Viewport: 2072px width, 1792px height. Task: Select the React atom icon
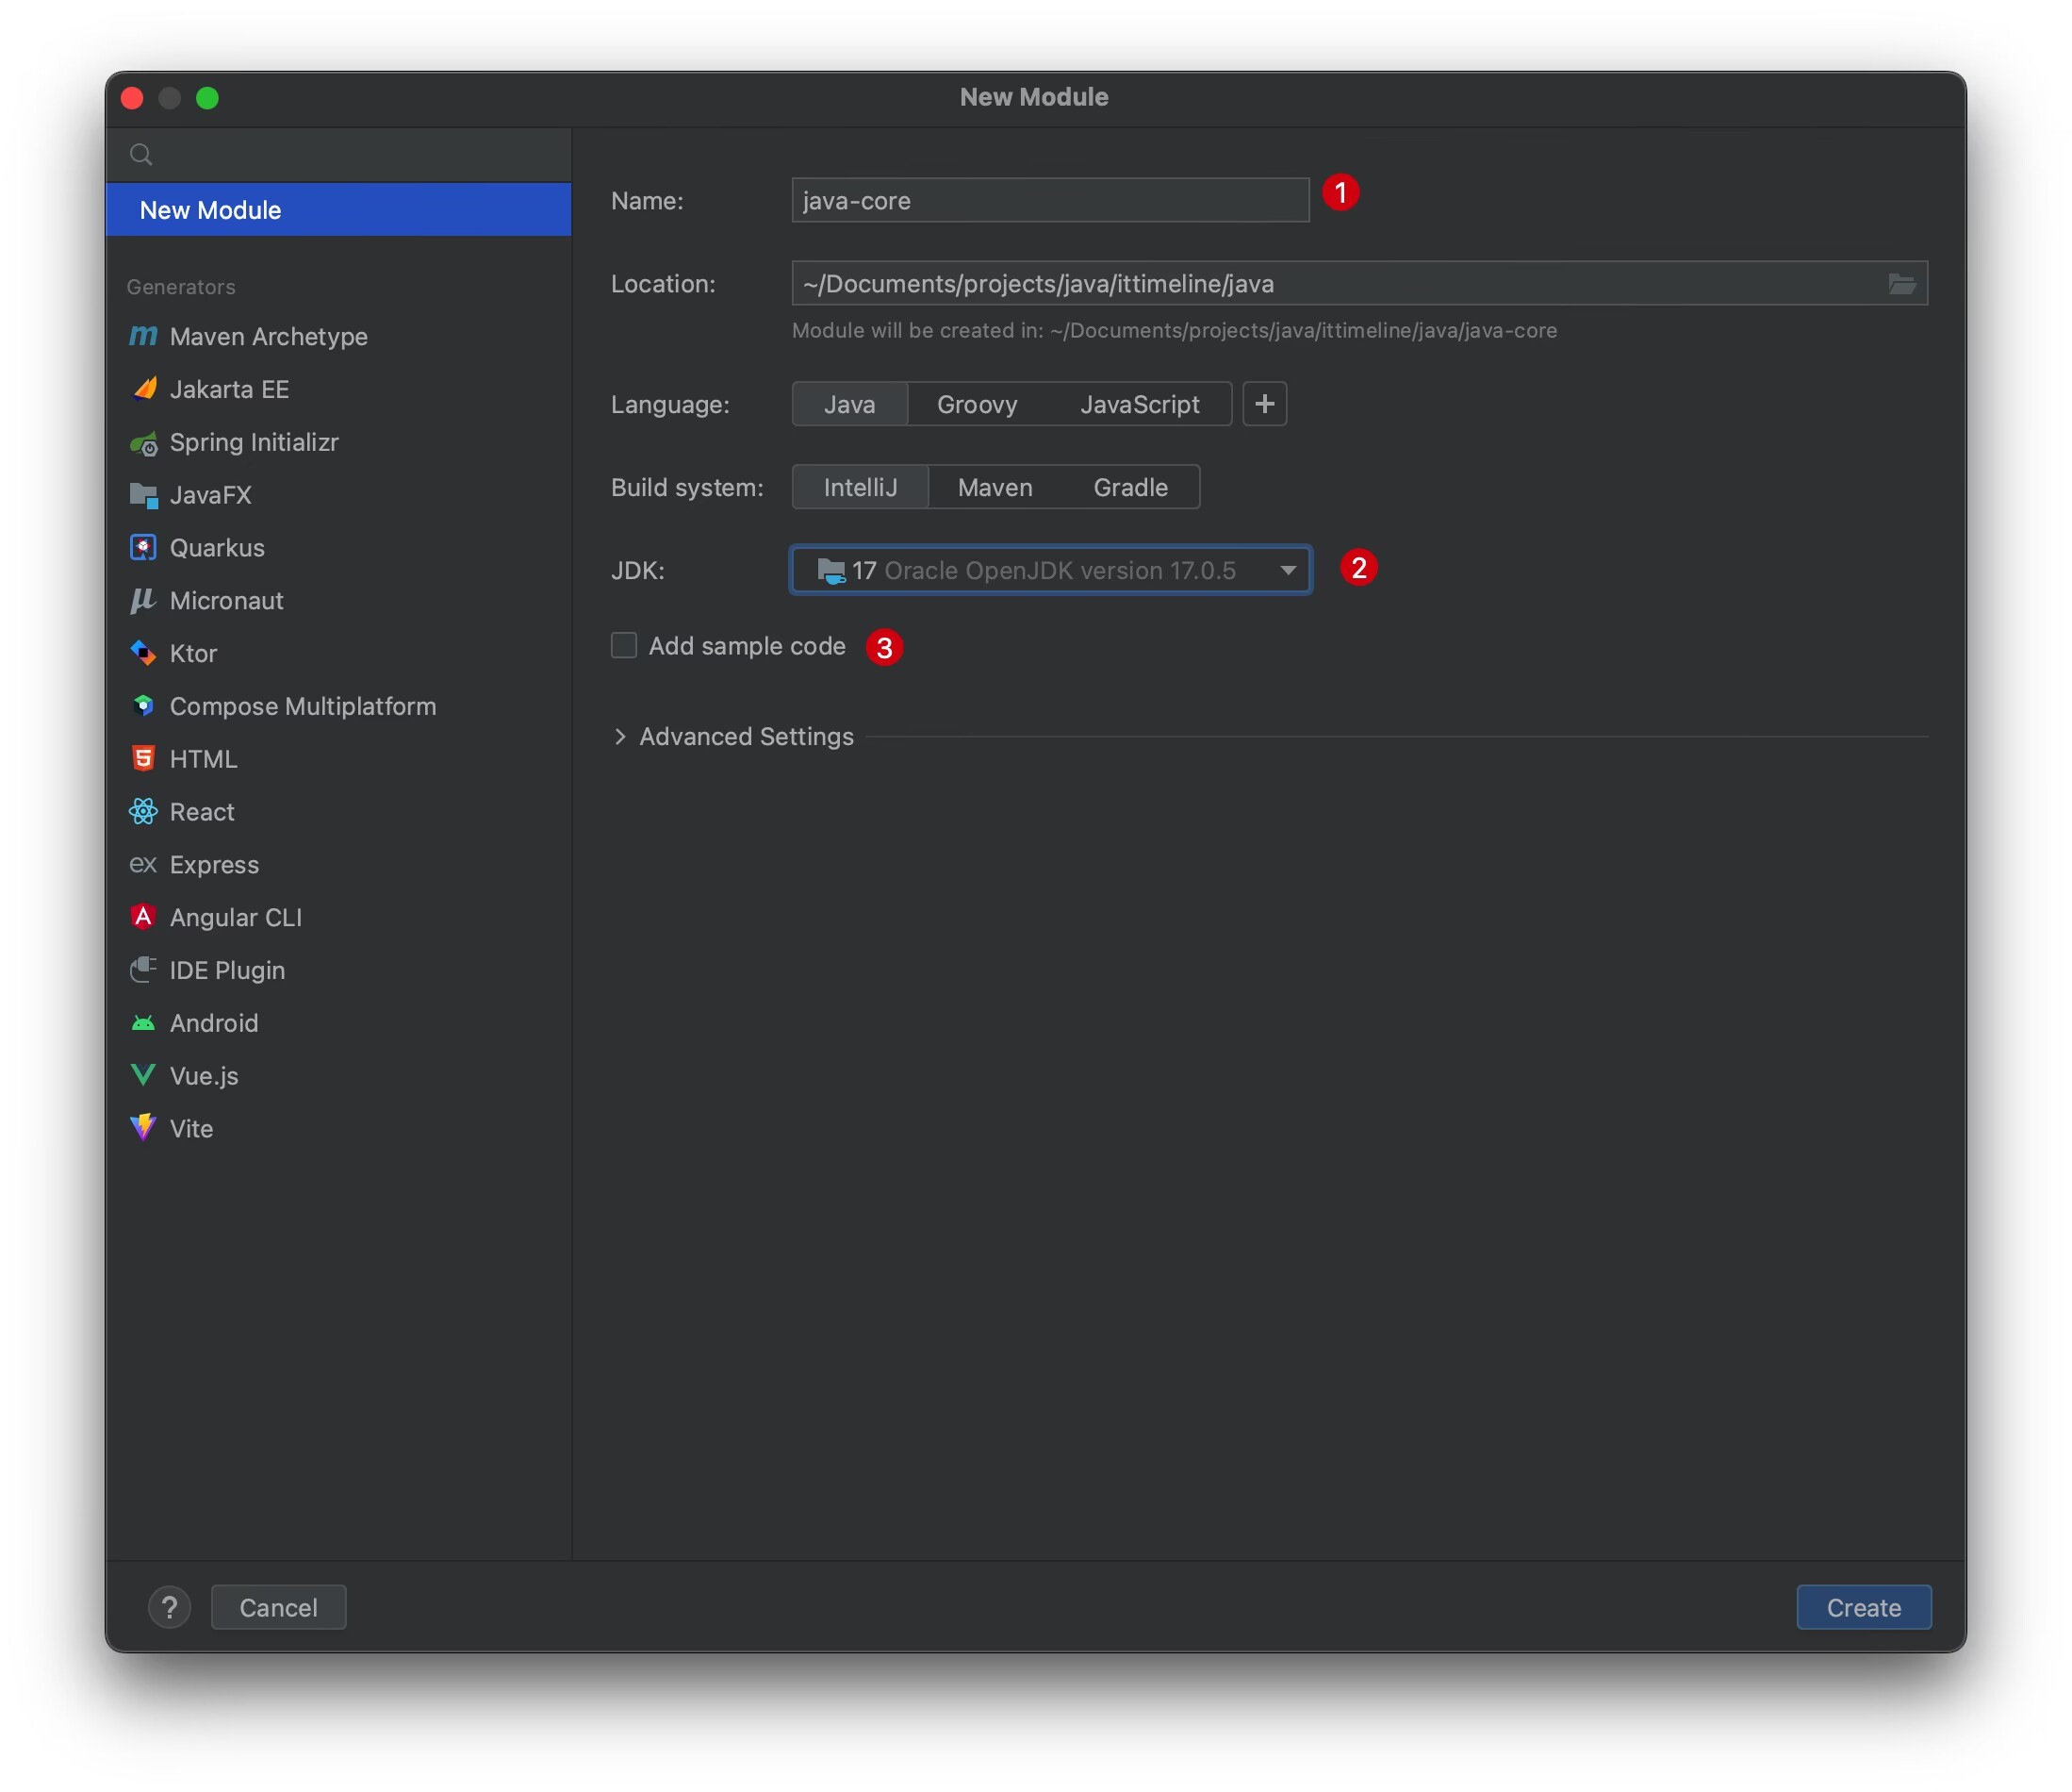(x=144, y=811)
